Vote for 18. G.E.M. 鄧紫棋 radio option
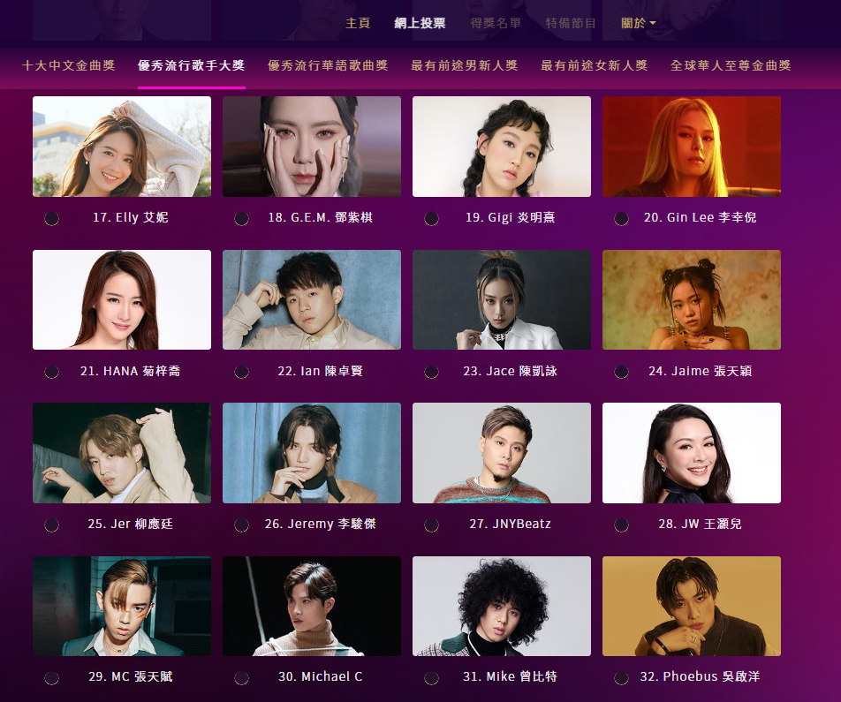The width and height of the screenshot is (841, 702). pos(241,218)
